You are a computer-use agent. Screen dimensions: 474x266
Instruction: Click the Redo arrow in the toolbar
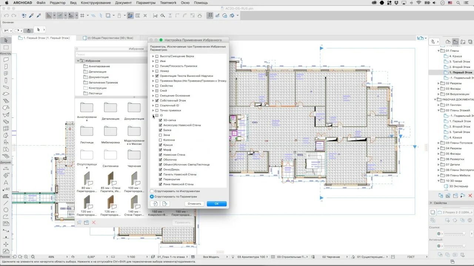click(14, 16)
